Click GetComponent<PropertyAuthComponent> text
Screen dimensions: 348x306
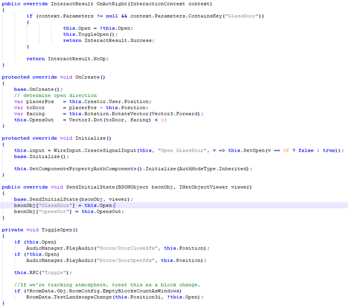[83, 168]
